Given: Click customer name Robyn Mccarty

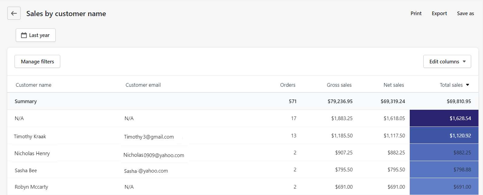Looking at the screenshot, I should [31, 187].
